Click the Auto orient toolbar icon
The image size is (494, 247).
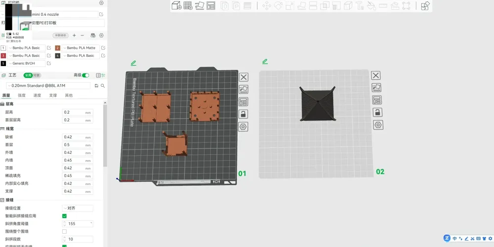pos(200,5)
